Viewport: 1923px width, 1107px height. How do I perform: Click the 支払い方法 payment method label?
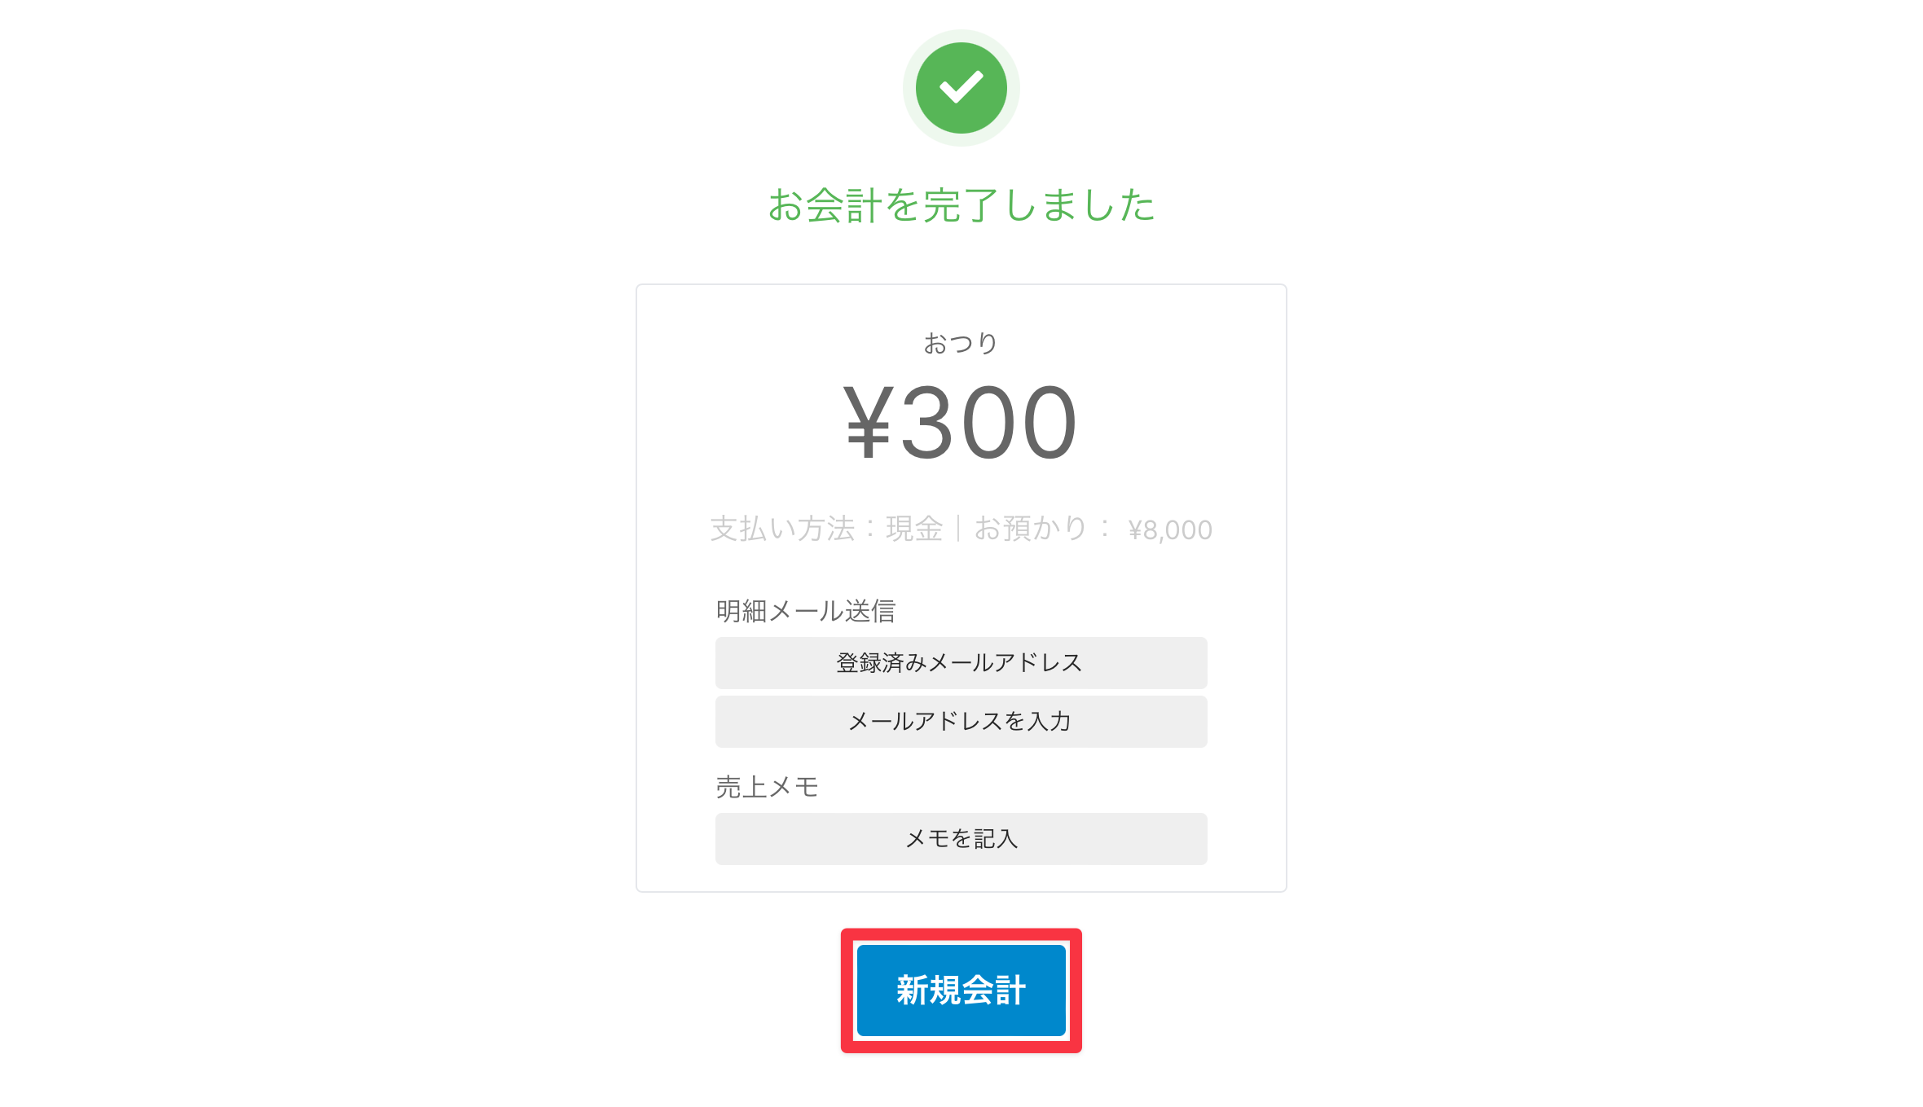pos(782,529)
